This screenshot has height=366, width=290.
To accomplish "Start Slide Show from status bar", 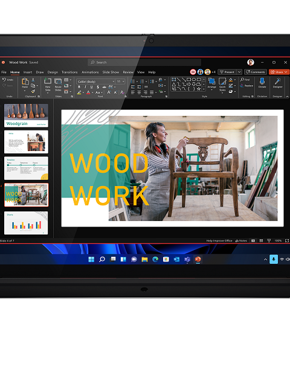I will [x=269, y=240].
